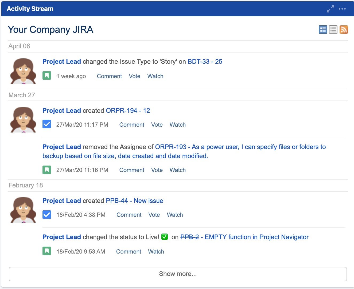Screen dimensions: 354x289
Task: Expand the Activity Stream gadget to full screen
Action: (330, 9)
